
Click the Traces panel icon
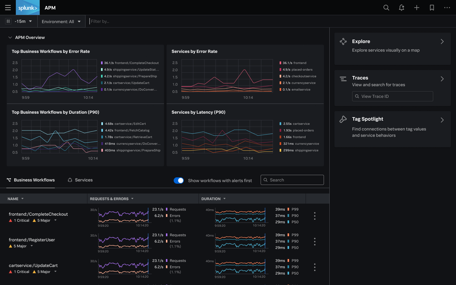pos(343,79)
